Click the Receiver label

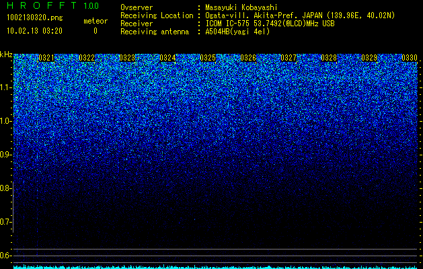point(137,24)
